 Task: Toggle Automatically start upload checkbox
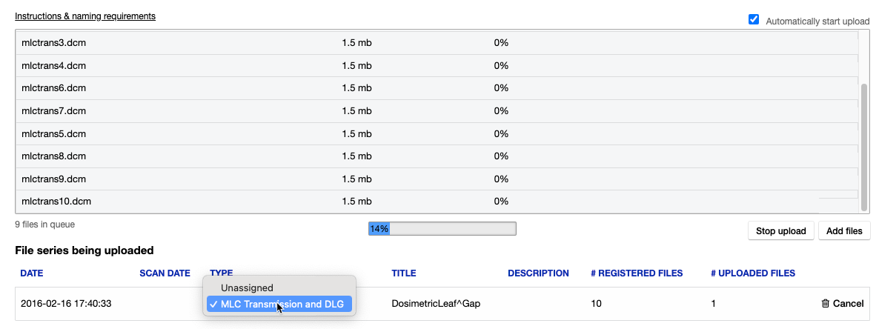pos(754,20)
